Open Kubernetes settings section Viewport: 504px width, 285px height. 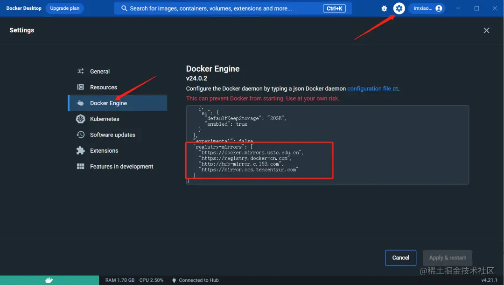(117, 119)
